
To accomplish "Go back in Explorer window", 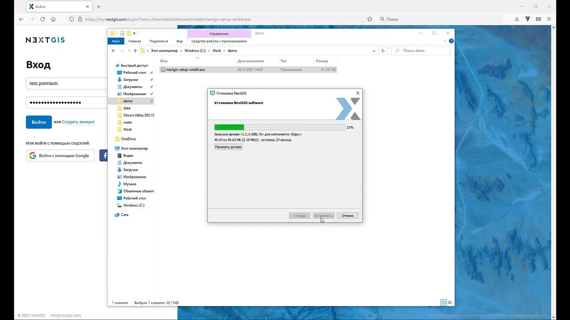I will 113,51.
